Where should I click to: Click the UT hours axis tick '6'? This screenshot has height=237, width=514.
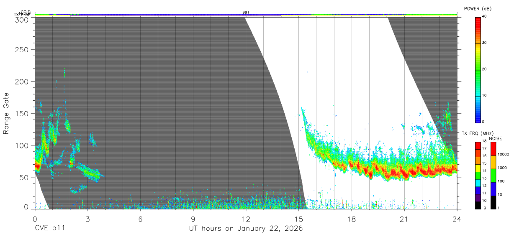pyautogui.click(x=140, y=219)
